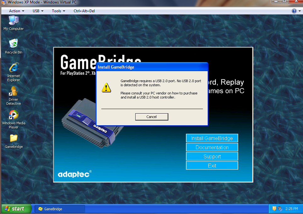Click the yellow warning icon in the dialog

(x=106, y=87)
